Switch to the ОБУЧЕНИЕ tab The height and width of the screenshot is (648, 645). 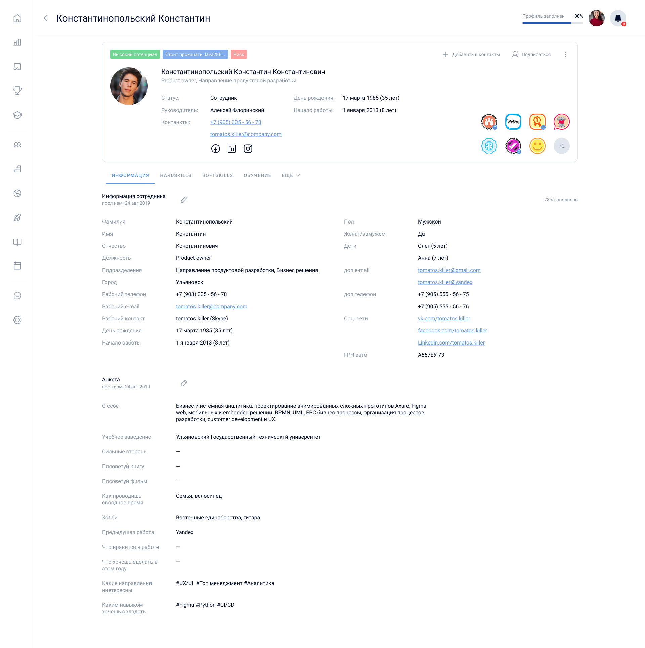tap(257, 175)
